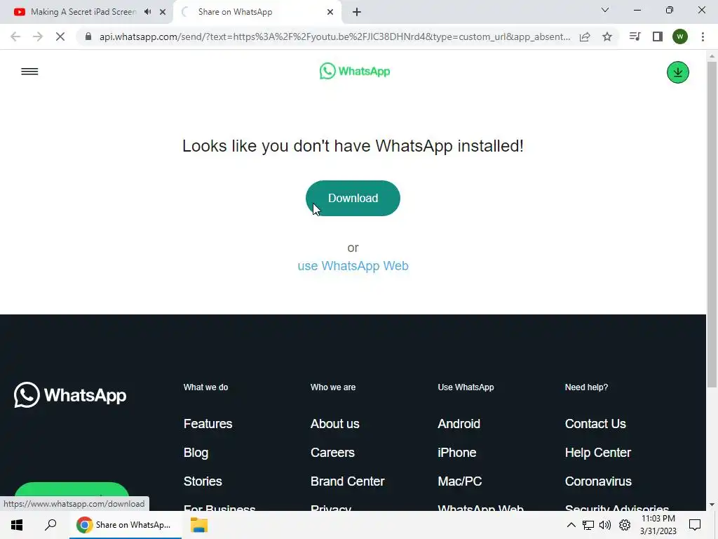Image resolution: width=718 pixels, height=539 pixels.
Task: Click the WhatsApp logo in header
Action: point(354,72)
